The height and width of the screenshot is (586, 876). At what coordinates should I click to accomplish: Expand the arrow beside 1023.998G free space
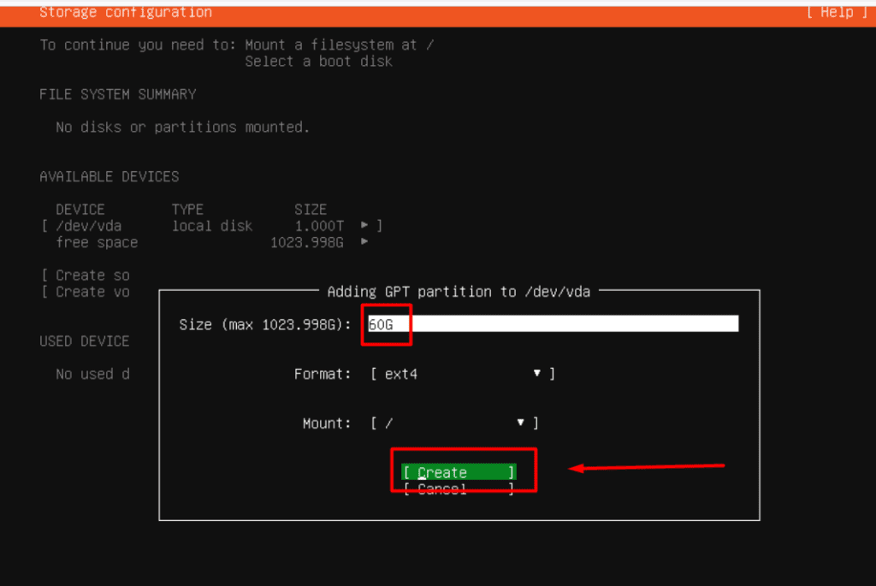[x=365, y=242]
